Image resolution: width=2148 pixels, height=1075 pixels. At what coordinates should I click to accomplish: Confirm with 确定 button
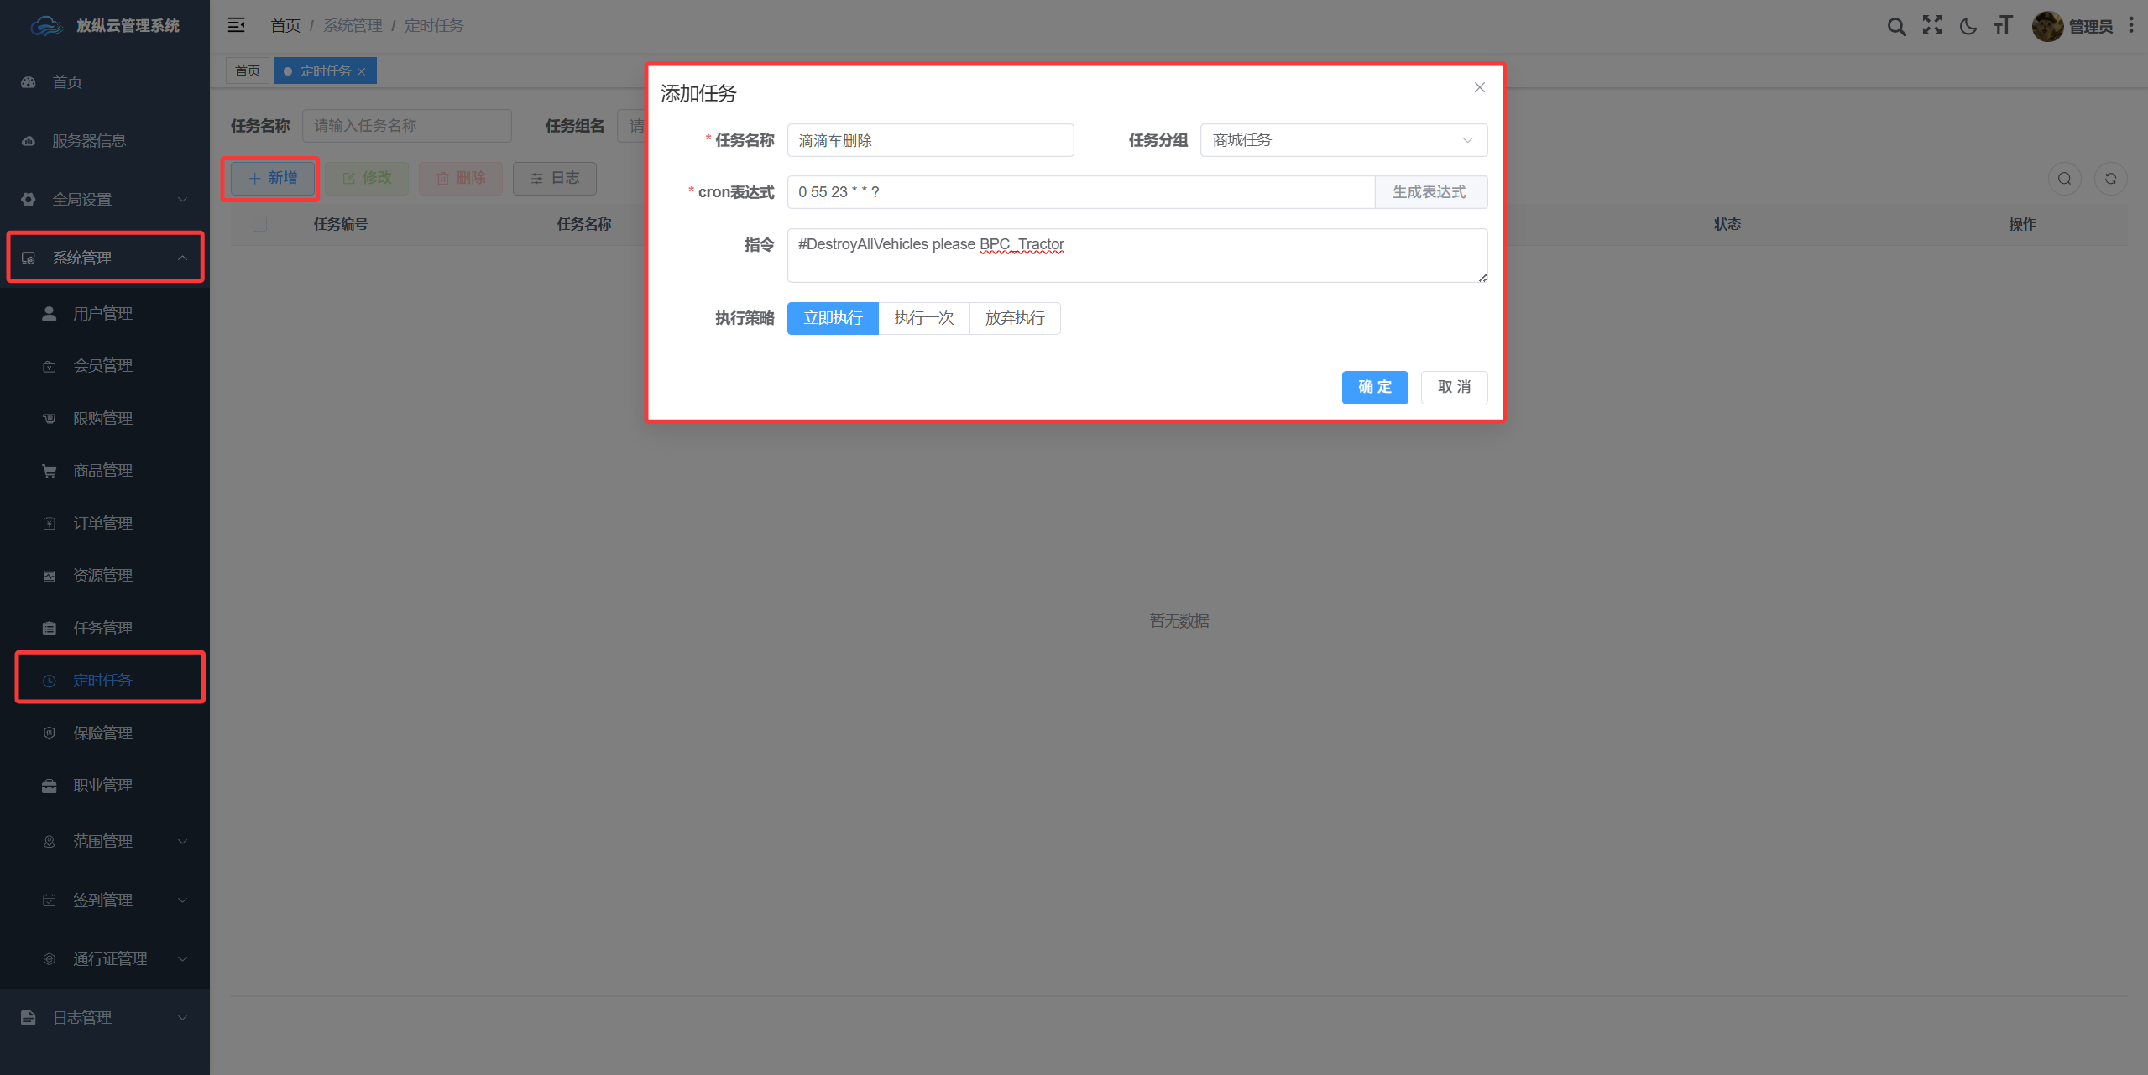click(1375, 387)
